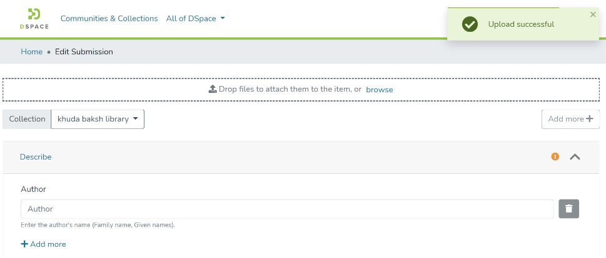
Task: Focus the Author text field
Action: [x=287, y=209]
